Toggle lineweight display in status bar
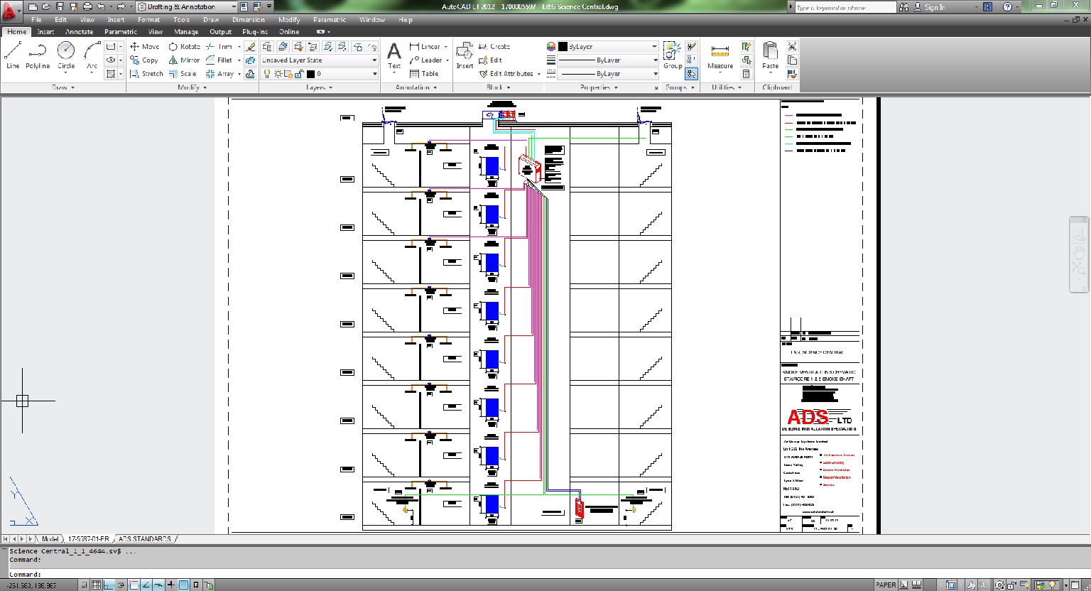This screenshot has height=591, width=1091. point(170,585)
